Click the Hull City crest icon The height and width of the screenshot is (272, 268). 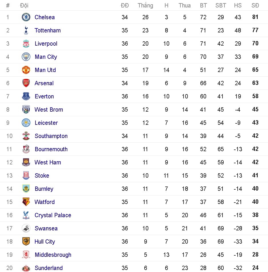click(x=26, y=242)
